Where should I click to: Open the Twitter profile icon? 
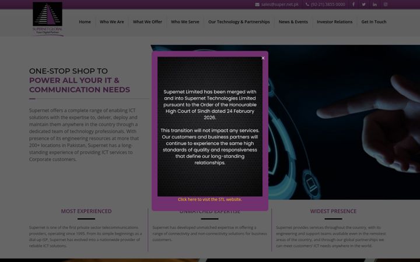tap(364, 5)
